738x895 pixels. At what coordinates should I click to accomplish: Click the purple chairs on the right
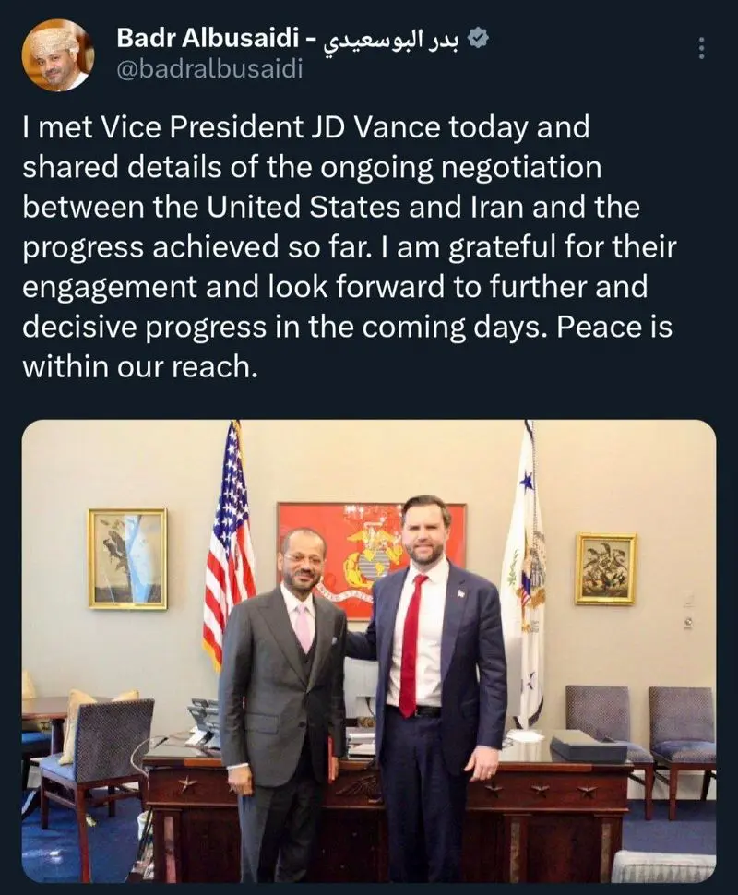point(646,729)
